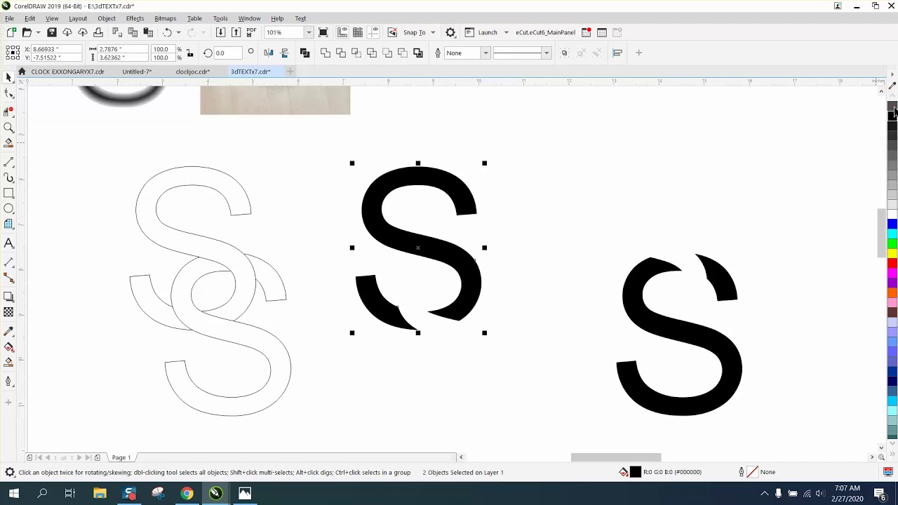Expand the outline width None dropdown

click(485, 53)
